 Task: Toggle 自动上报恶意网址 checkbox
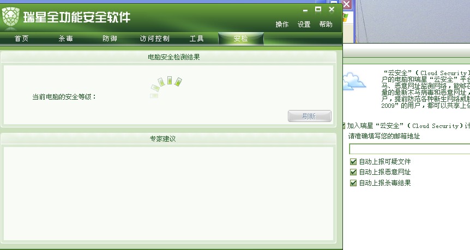pos(353,172)
